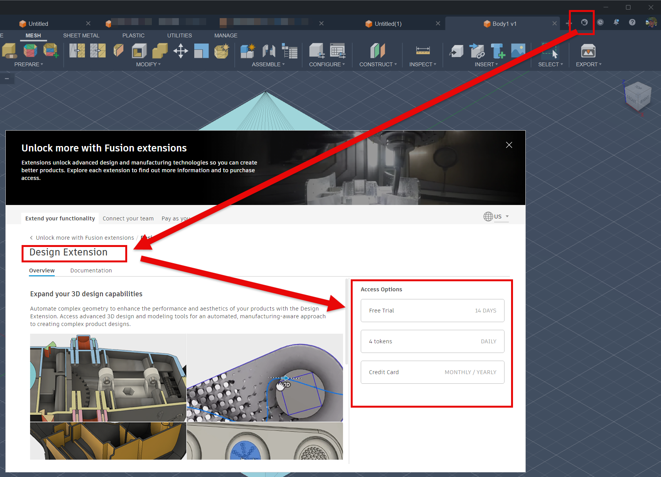Click the ViewCube Front face
Image resolution: width=661 pixels, height=477 pixels.
coord(631,99)
